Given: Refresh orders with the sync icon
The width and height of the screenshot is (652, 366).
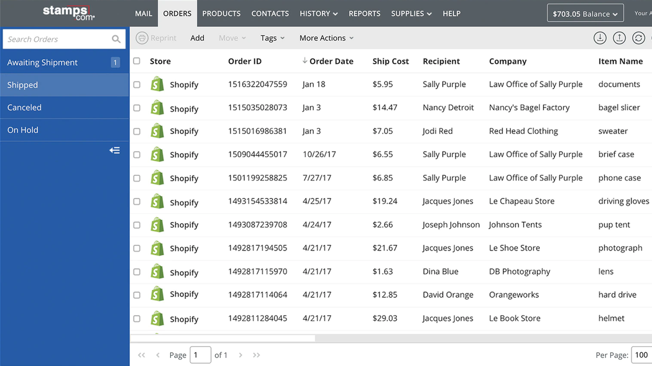Looking at the screenshot, I should click(x=639, y=38).
